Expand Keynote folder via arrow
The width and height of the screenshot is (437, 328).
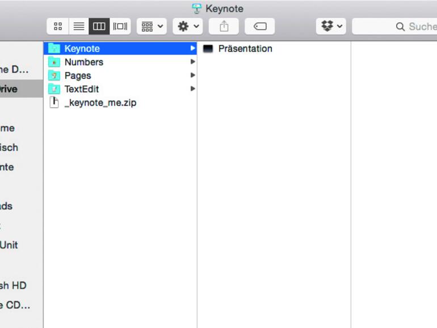pyautogui.click(x=192, y=48)
